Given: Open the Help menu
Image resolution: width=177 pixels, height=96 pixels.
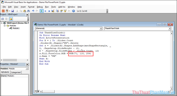Looking at the screenshot, I should [x=80, y=7].
